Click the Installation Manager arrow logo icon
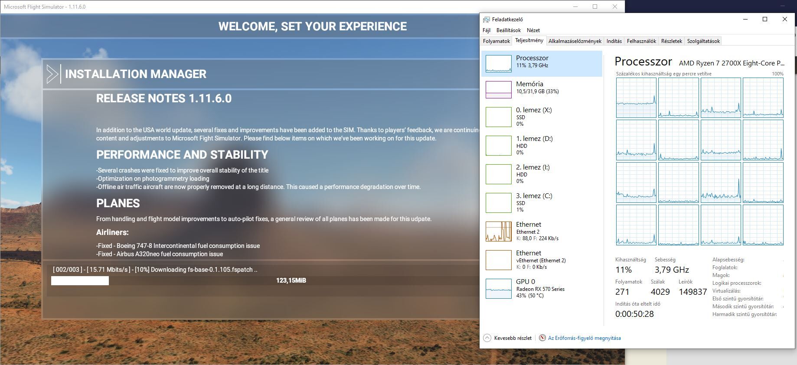 pos(52,74)
